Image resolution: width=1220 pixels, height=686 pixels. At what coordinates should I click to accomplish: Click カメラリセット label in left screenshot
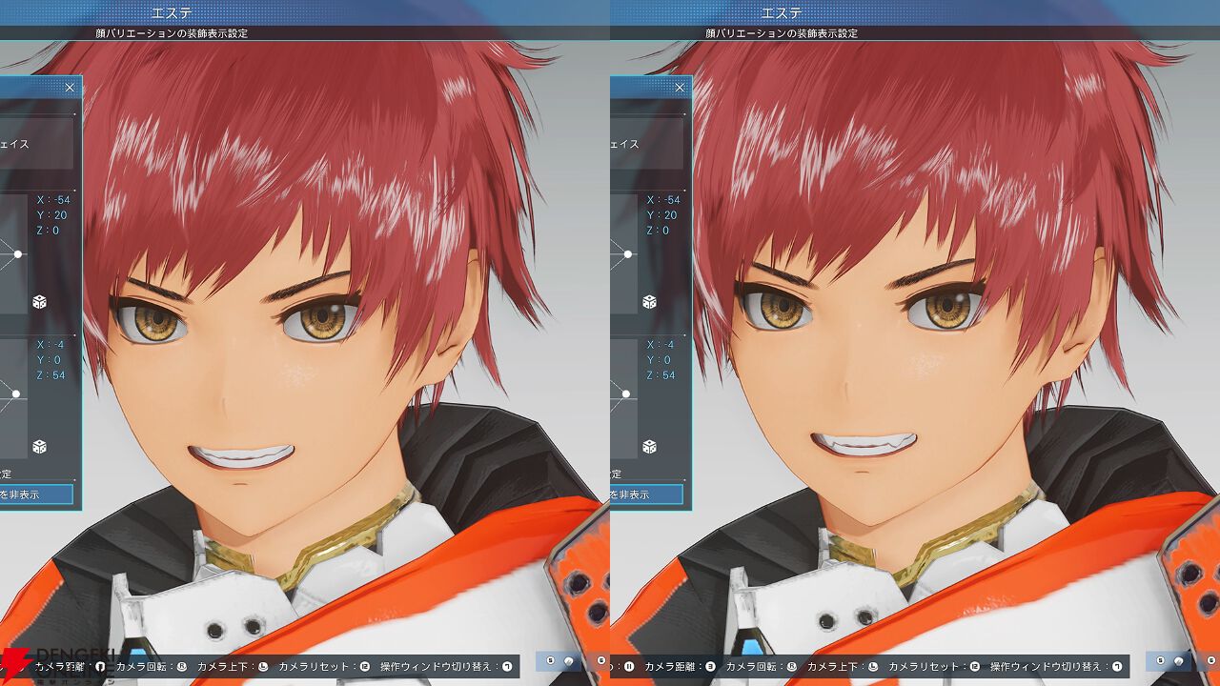313,667
